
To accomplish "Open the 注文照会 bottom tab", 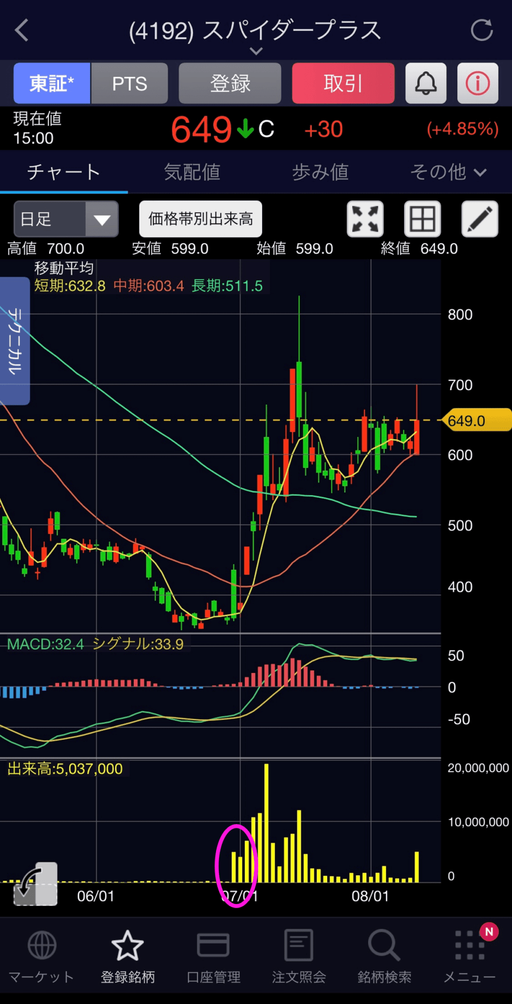I will 299,957.
